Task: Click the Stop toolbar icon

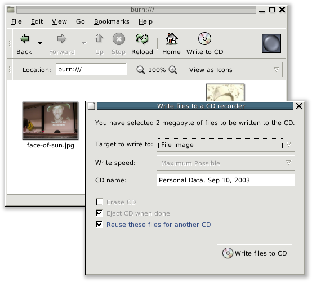Action: point(119,39)
